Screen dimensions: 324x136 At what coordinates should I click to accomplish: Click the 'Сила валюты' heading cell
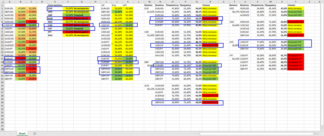[55, 5]
